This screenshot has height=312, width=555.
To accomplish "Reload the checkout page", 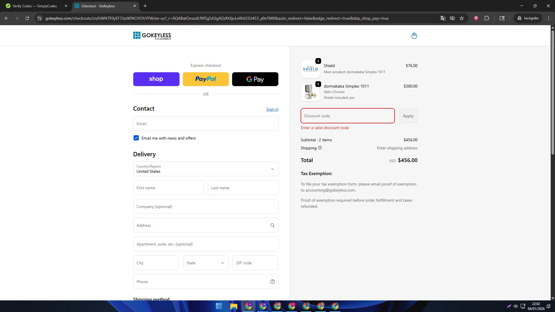I will coord(27,18).
